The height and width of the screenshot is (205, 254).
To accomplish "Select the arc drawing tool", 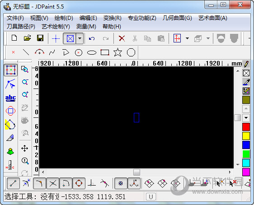I will [39, 52].
